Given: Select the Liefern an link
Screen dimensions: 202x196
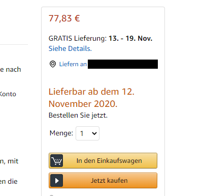Looking at the screenshot, I should [73, 64].
